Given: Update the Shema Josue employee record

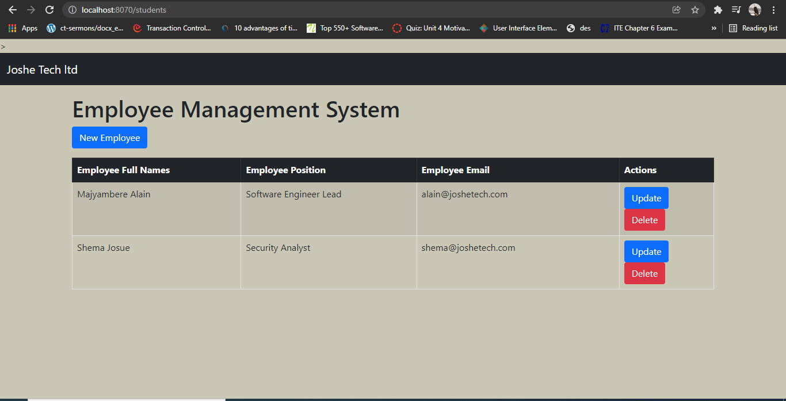Looking at the screenshot, I should [646, 251].
